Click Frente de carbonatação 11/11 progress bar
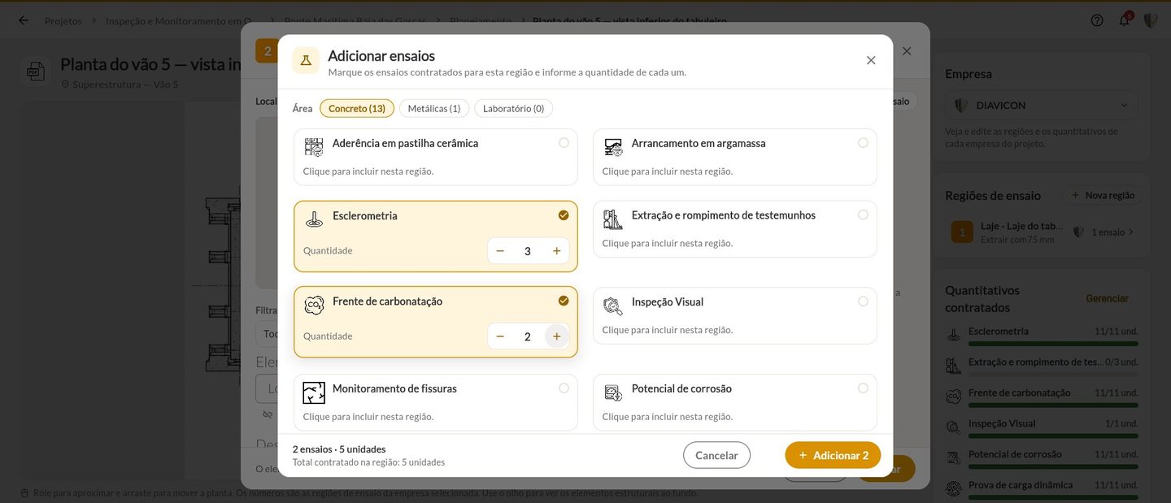The width and height of the screenshot is (1171, 503). (x=1053, y=405)
